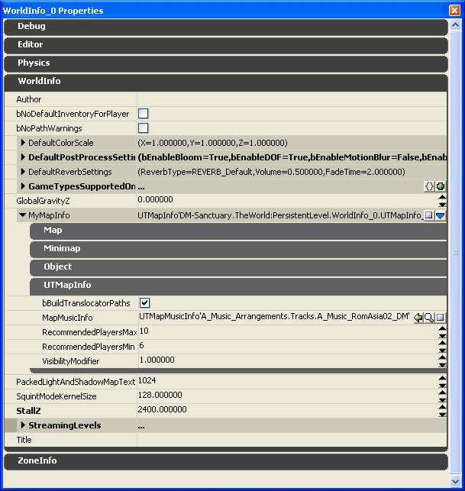The image size is (465, 491).
Task: Click green use-selected arrow for MapMusicInfo
Action: (x=418, y=318)
